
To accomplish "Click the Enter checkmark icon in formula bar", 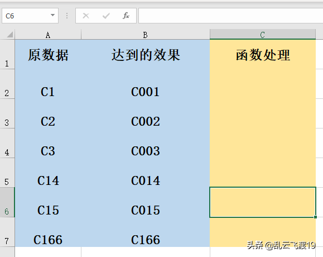I will 106,16.
